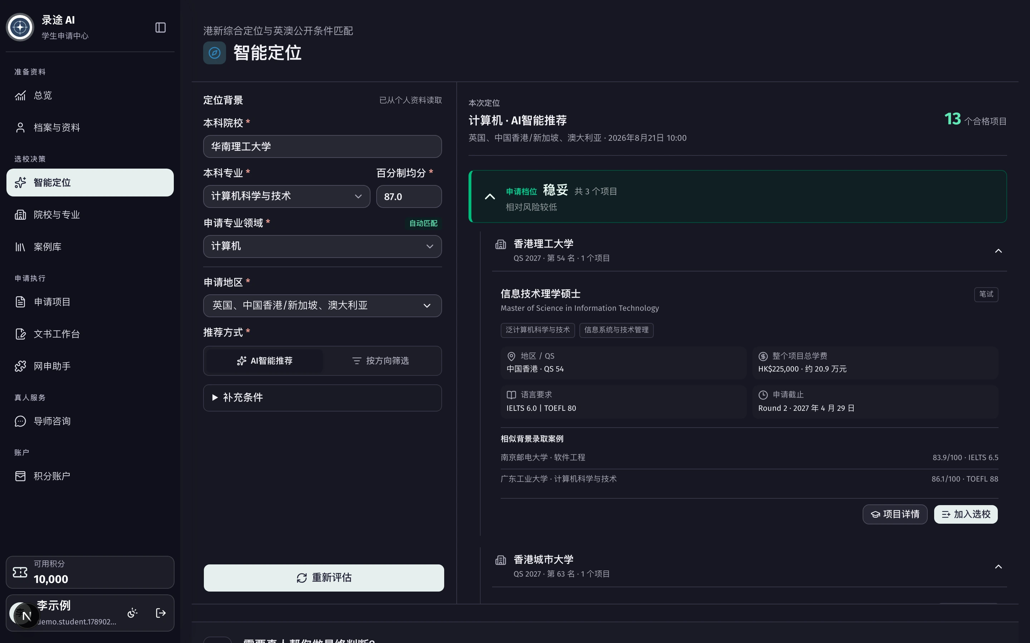Click the logout icon
This screenshot has width=1030, height=643.
161,613
